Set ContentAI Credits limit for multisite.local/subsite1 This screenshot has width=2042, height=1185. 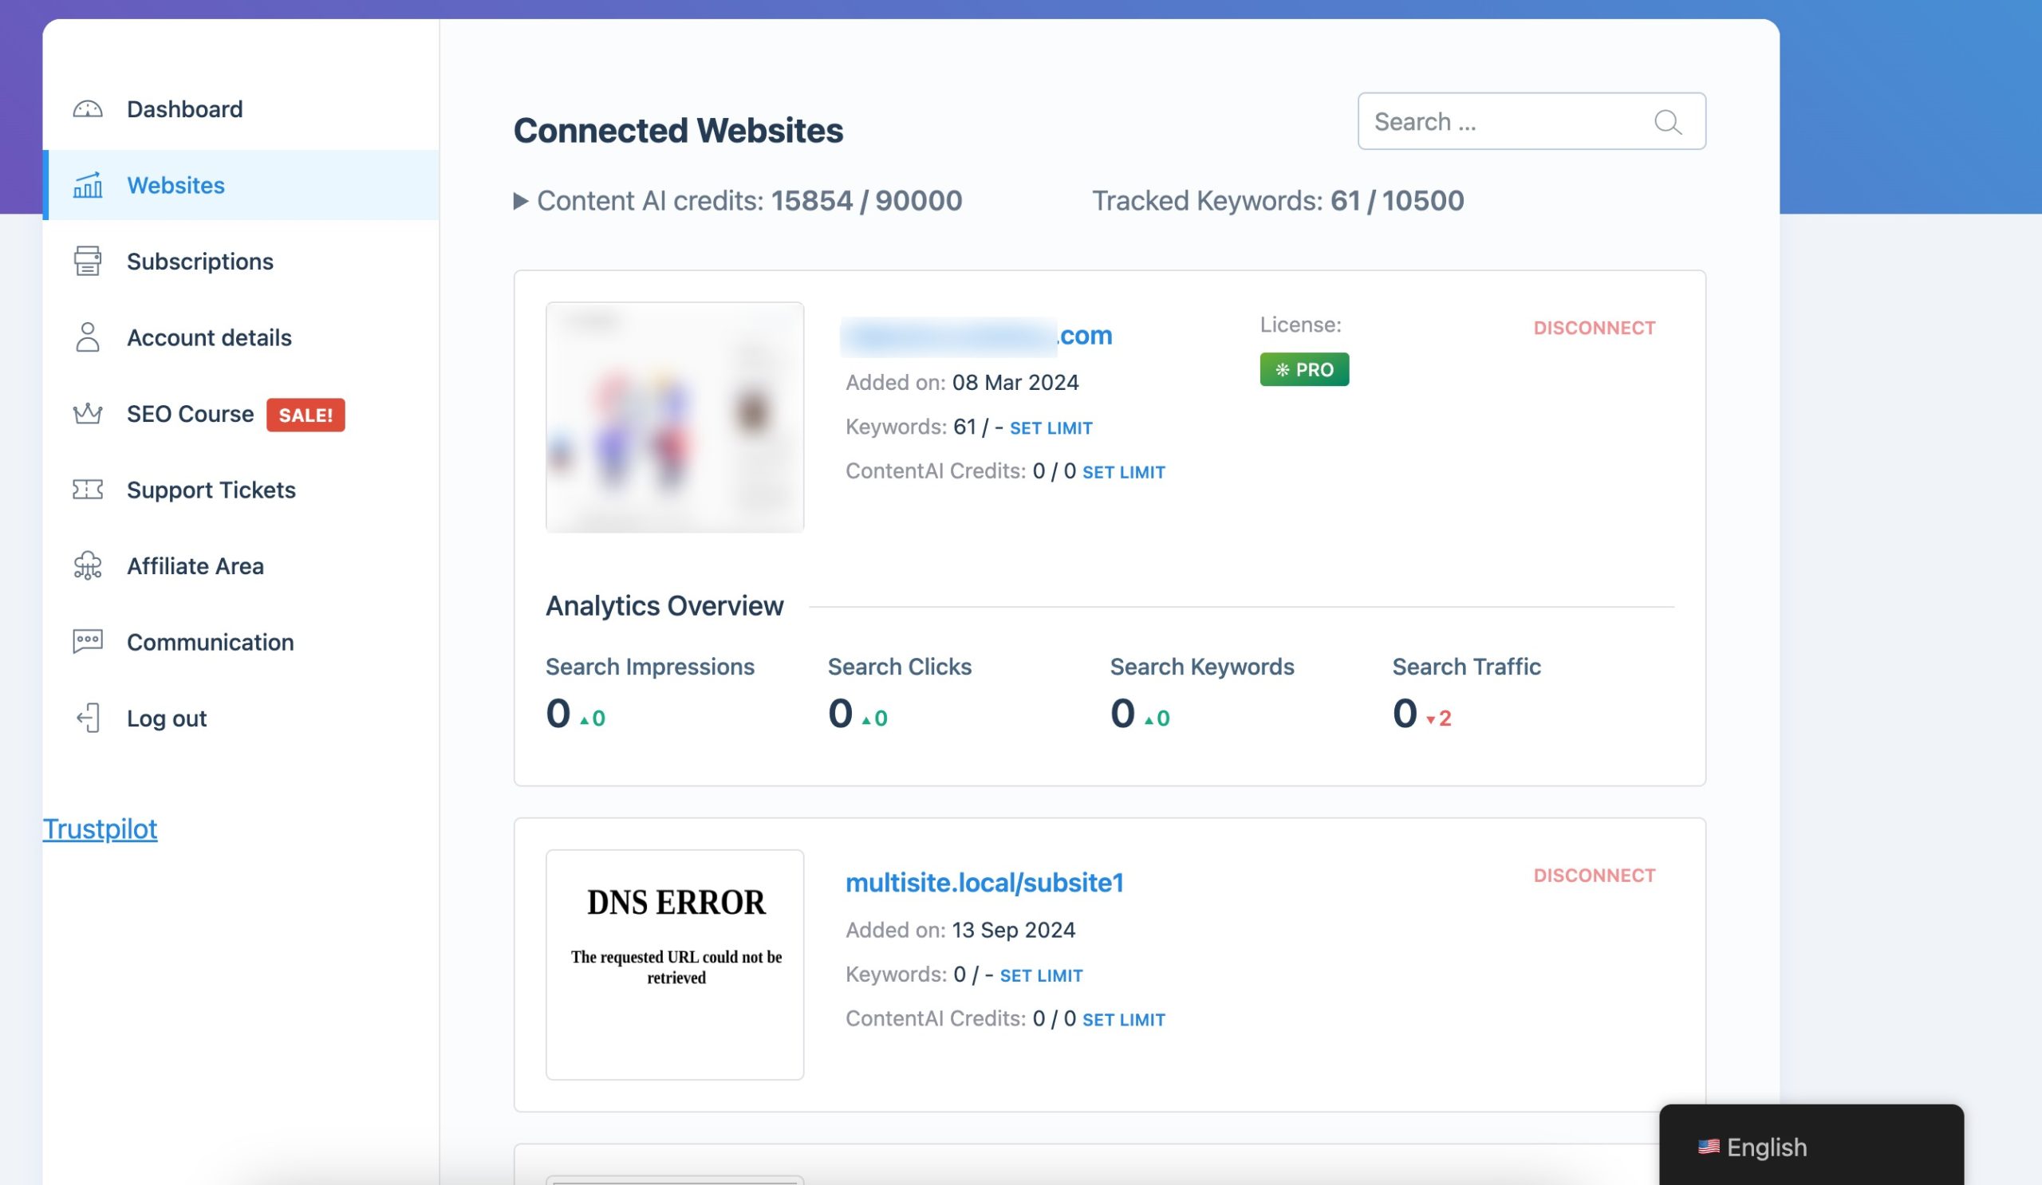point(1123,1020)
